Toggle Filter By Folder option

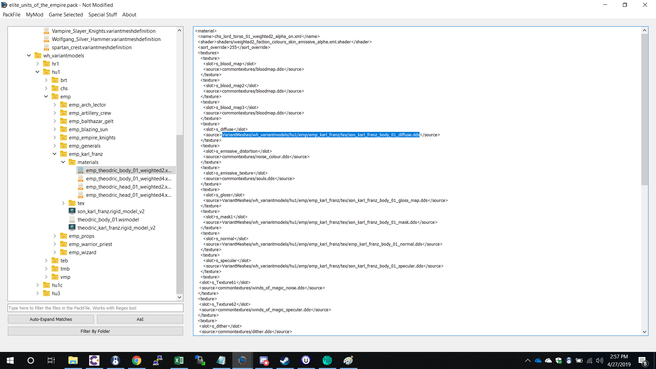tap(95, 331)
